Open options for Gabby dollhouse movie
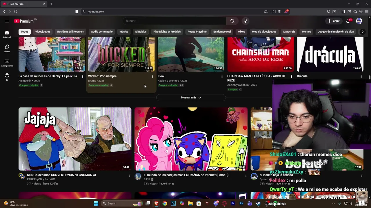The width and height of the screenshot is (371, 208). click(x=83, y=76)
